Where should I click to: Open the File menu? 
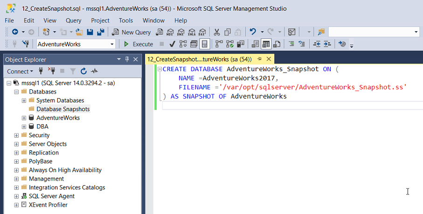point(9,20)
